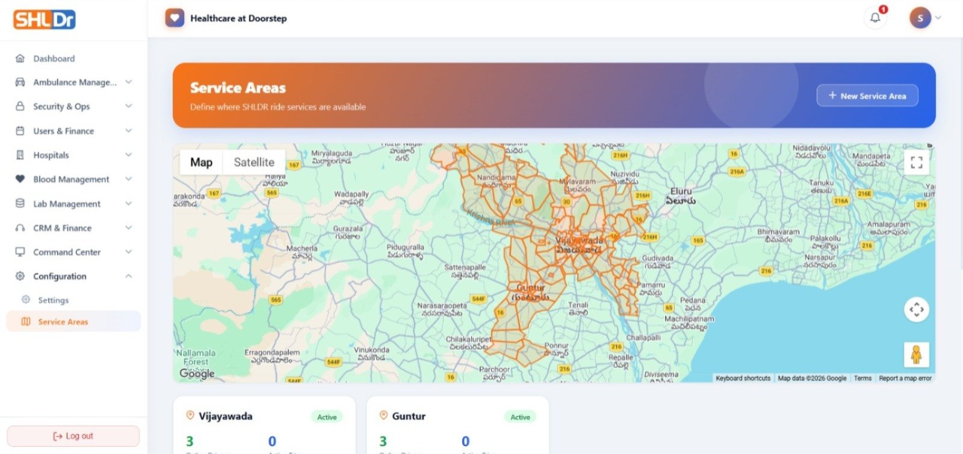
Task: Click the Configuration gear icon
Action: 20,276
